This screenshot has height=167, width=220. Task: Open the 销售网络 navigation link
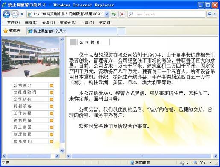30,120
